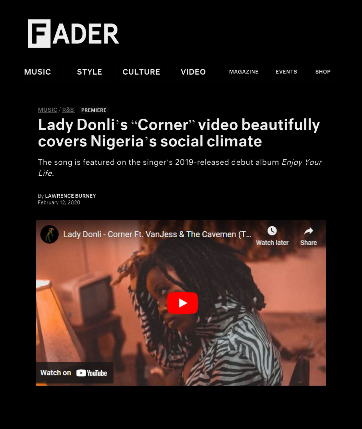Screen dimensions: 362x429
Task: Click the video title Lady Donli - Corner
Action: [157, 234]
